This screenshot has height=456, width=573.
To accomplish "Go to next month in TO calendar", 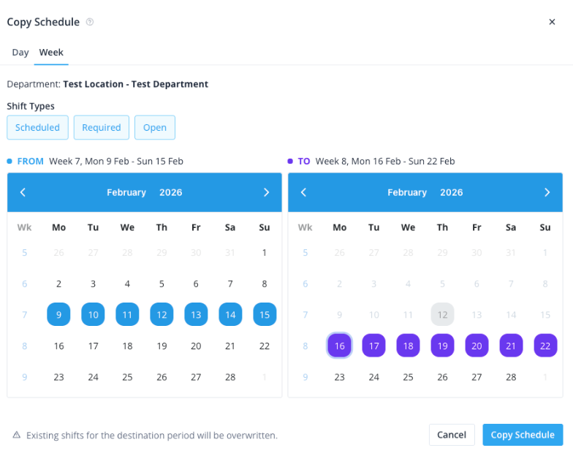I will point(547,192).
